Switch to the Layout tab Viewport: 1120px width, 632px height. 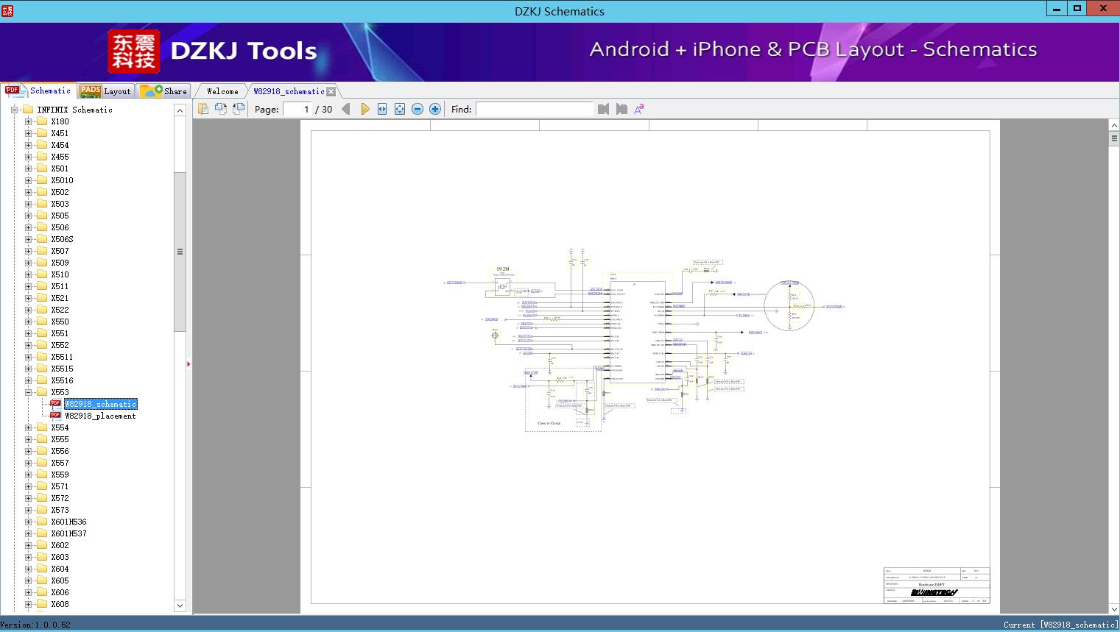tap(105, 91)
